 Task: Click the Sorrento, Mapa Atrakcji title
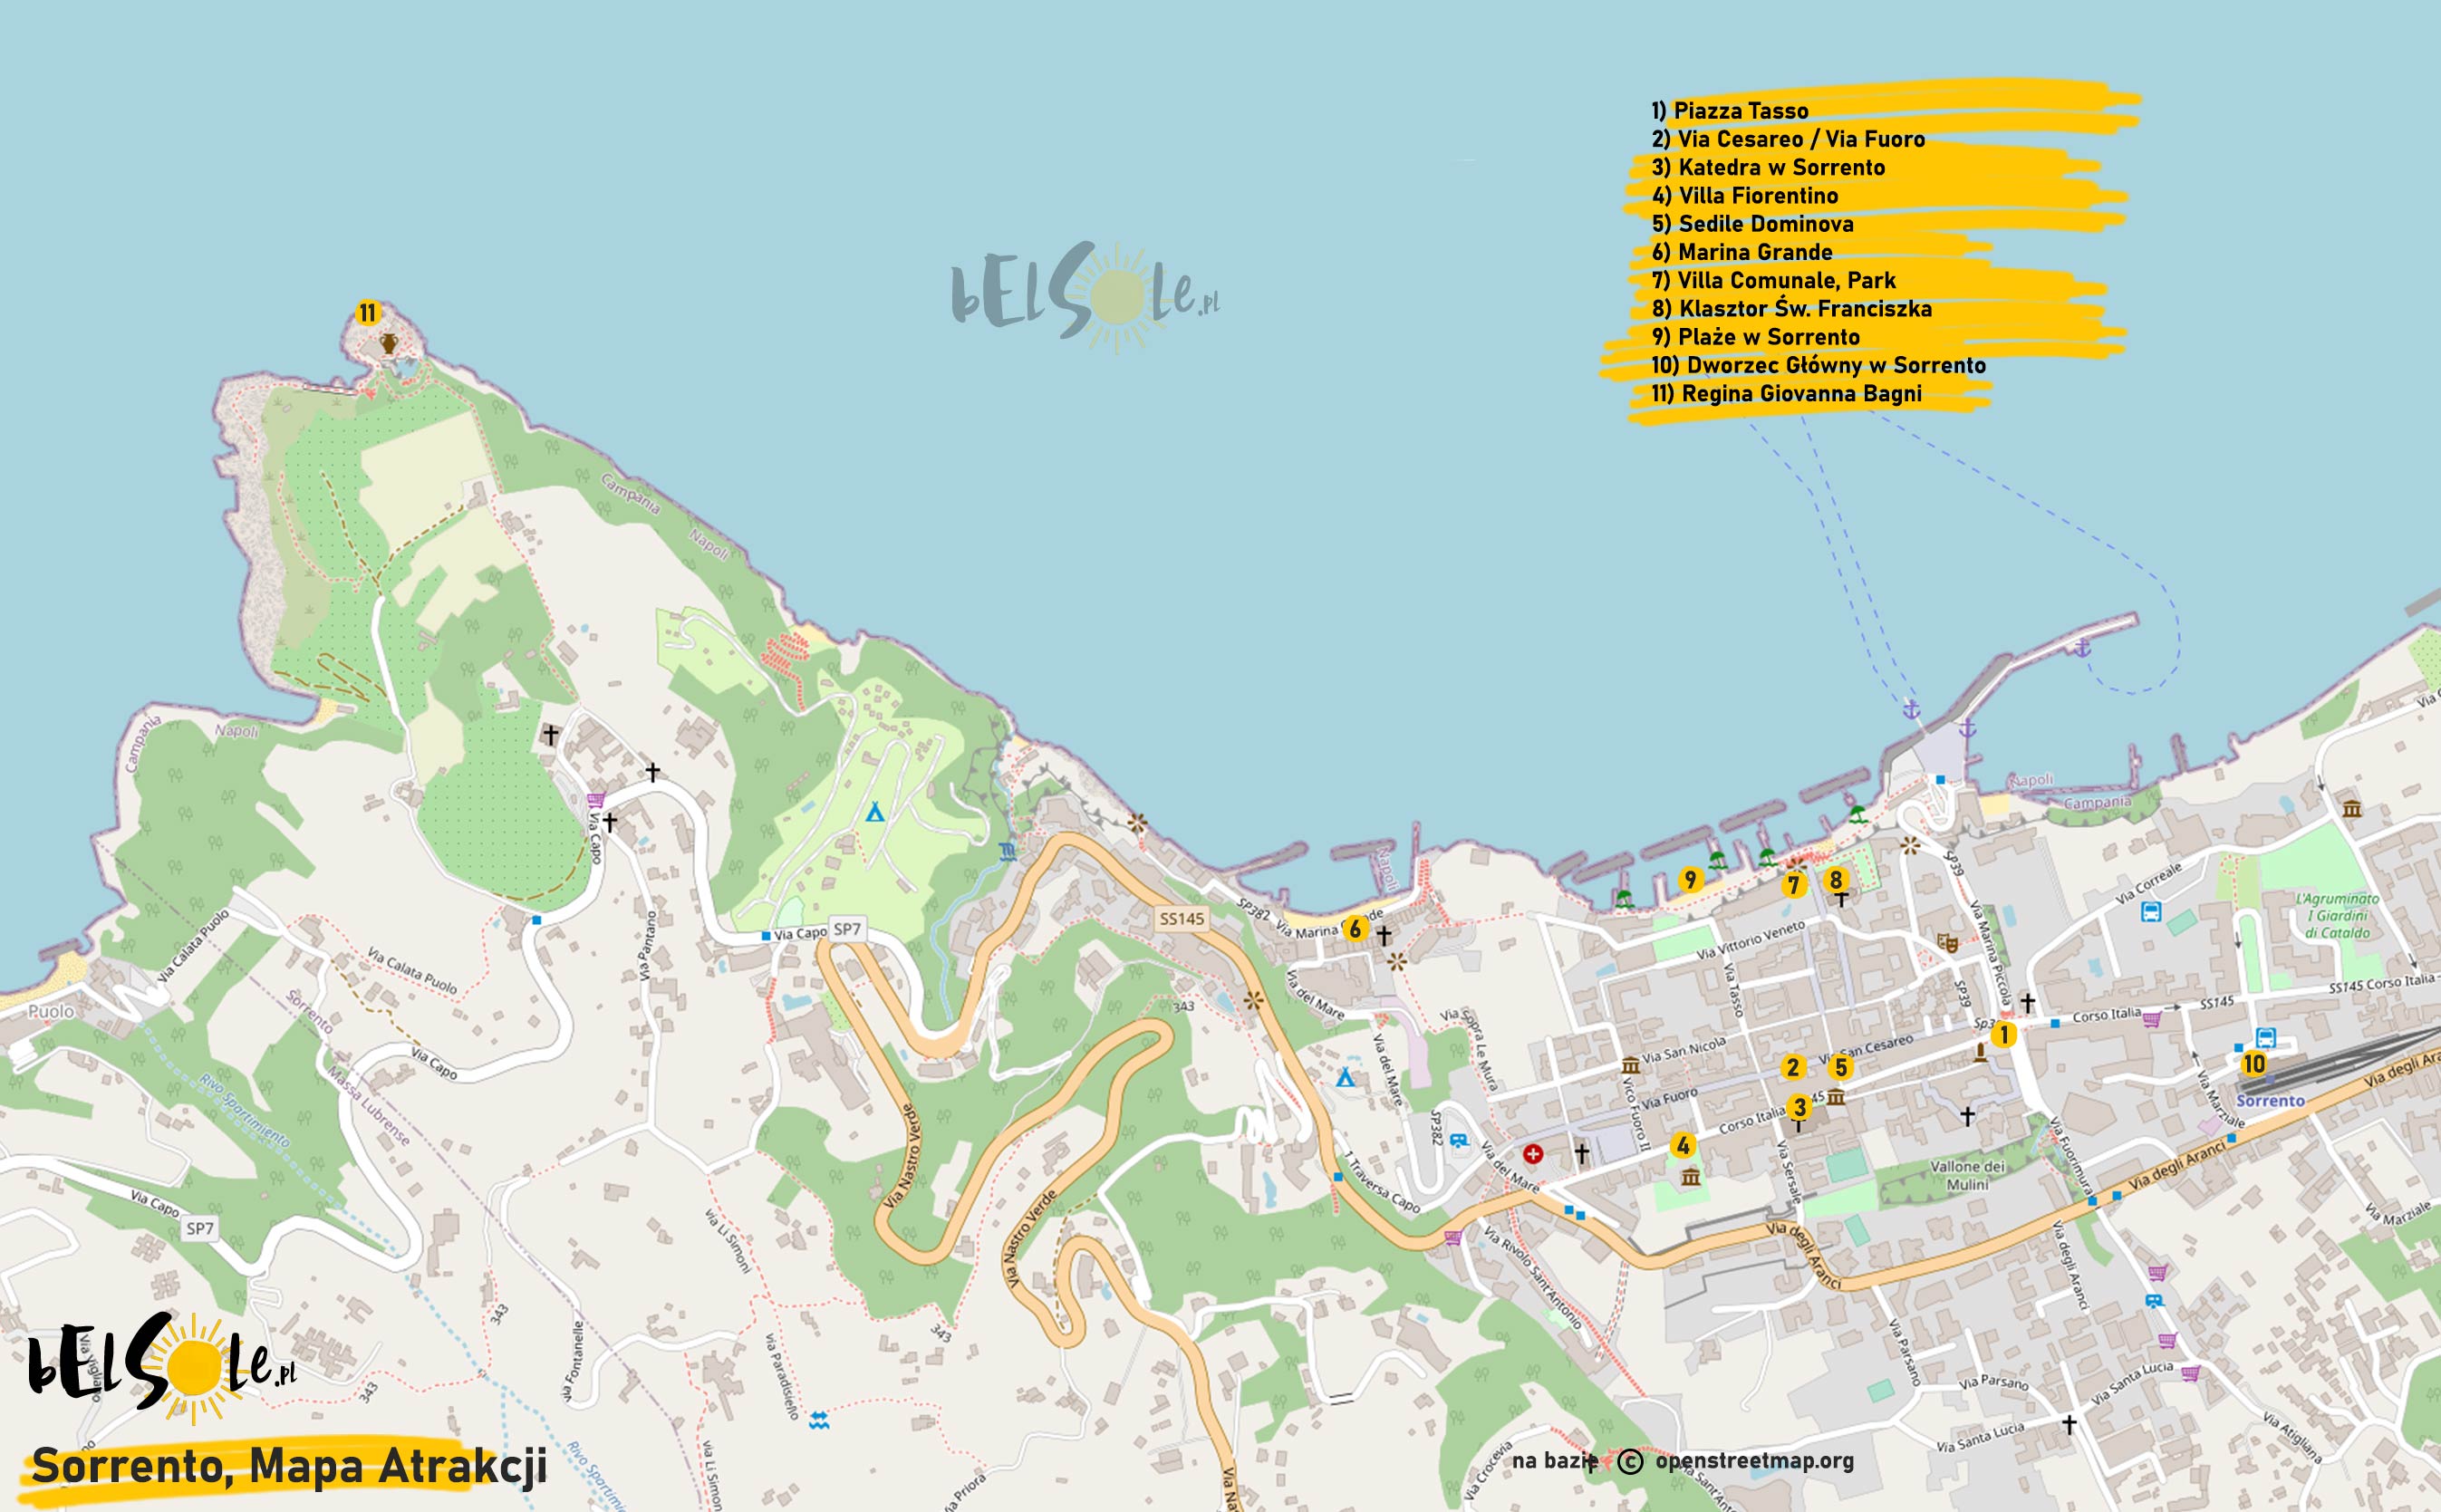(x=290, y=1466)
